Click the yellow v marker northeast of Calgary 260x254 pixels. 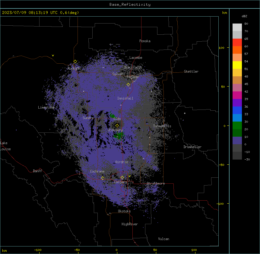click(x=129, y=176)
